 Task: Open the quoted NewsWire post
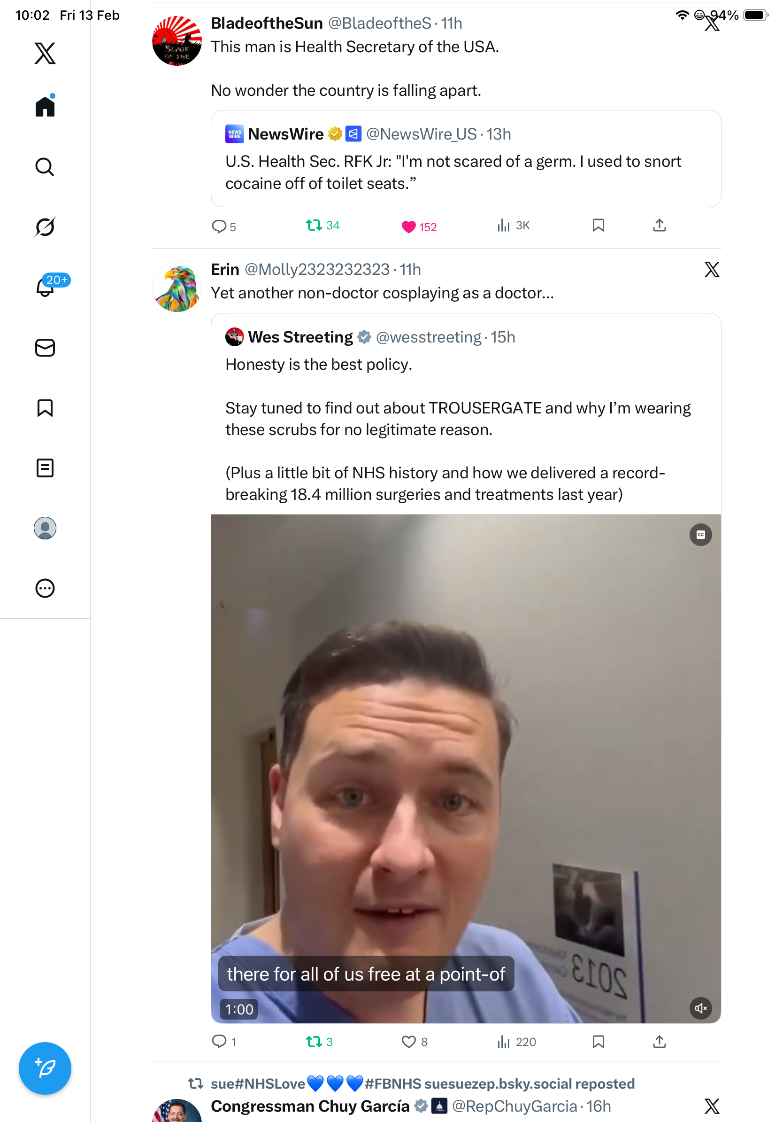[466, 158]
